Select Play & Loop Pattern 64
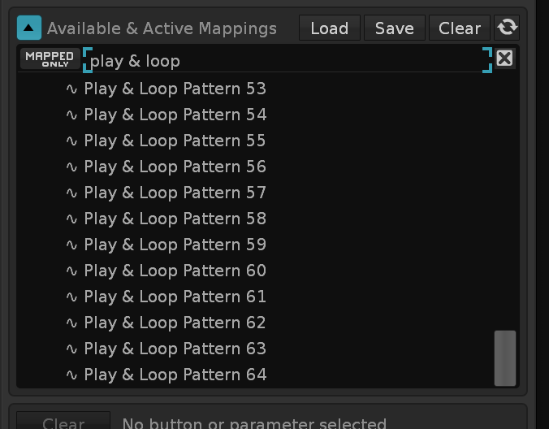Image resolution: width=549 pixels, height=429 pixels. click(175, 375)
